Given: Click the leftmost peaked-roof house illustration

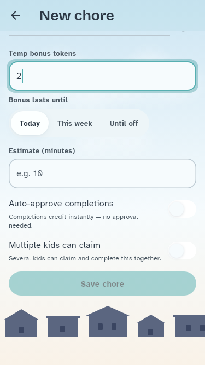Looking at the screenshot, I should [21, 323].
